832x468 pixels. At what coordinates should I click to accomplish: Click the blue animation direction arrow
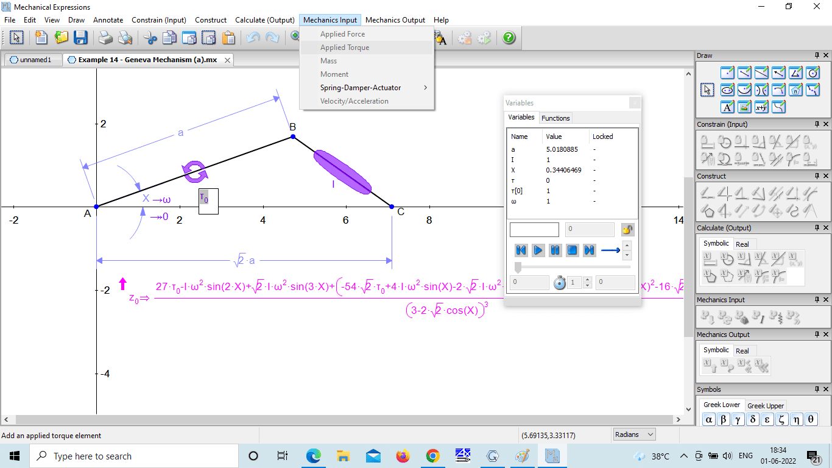pyautogui.click(x=610, y=250)
